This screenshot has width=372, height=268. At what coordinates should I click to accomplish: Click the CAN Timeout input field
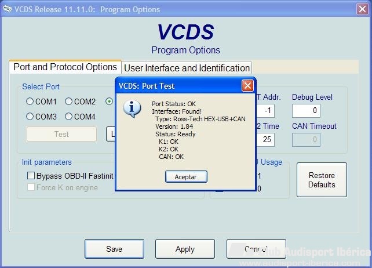pos(306,139)
